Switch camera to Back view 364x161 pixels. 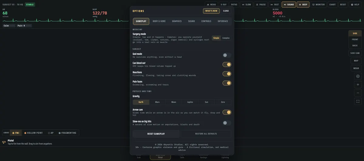pos(355,45)
